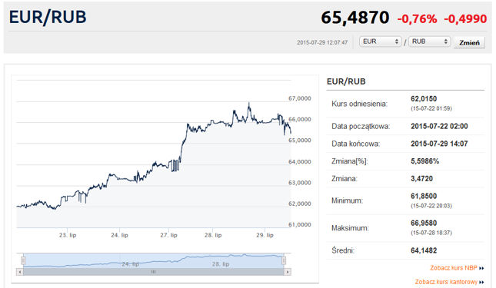
Task: Click the navigator scrollbar grip thumb
Action: coord(154,272)
